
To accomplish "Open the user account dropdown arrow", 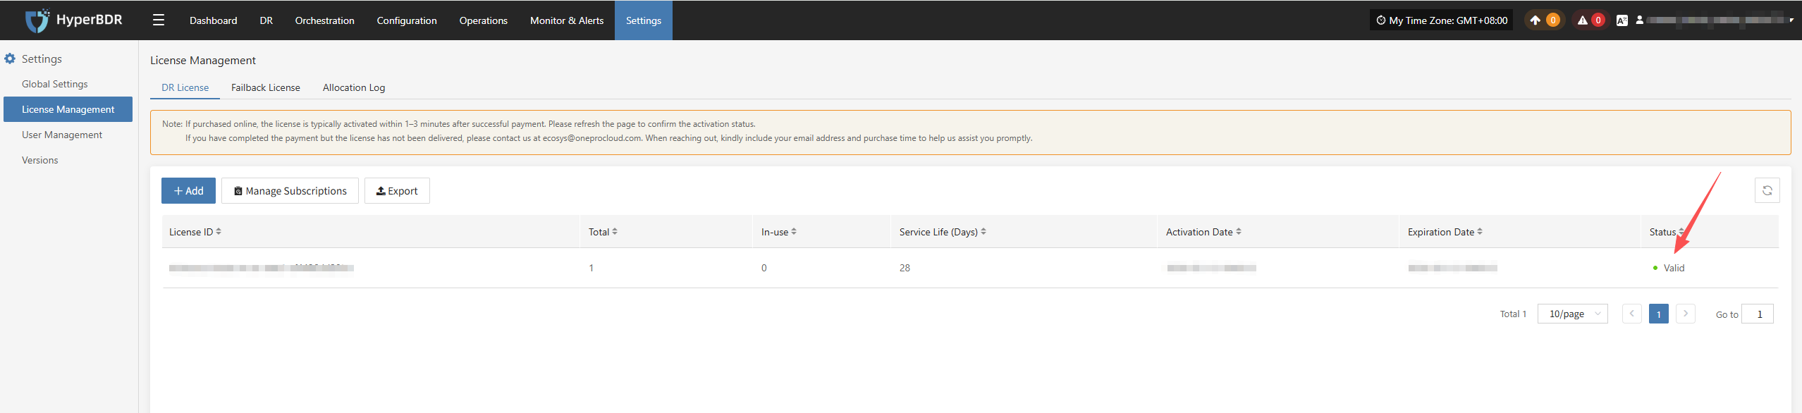I will point(1791,20).
